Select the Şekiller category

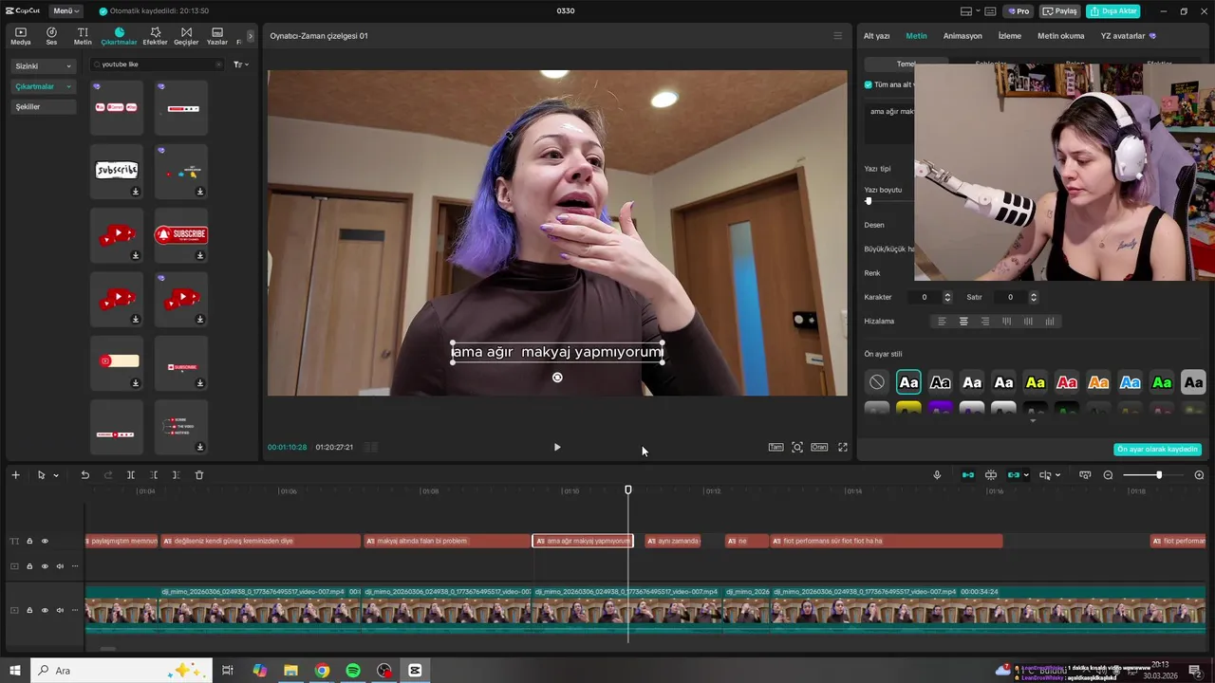coord(43,106)
